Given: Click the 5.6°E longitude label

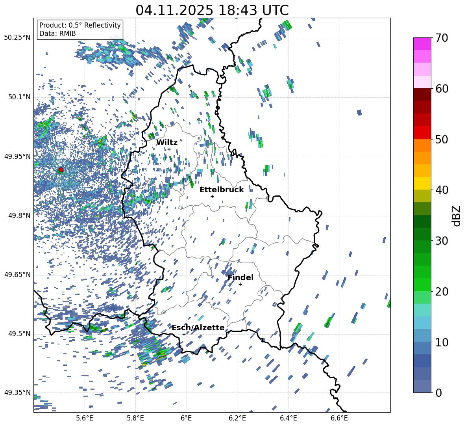Looking at the screenshot, I should pos(84,418).
